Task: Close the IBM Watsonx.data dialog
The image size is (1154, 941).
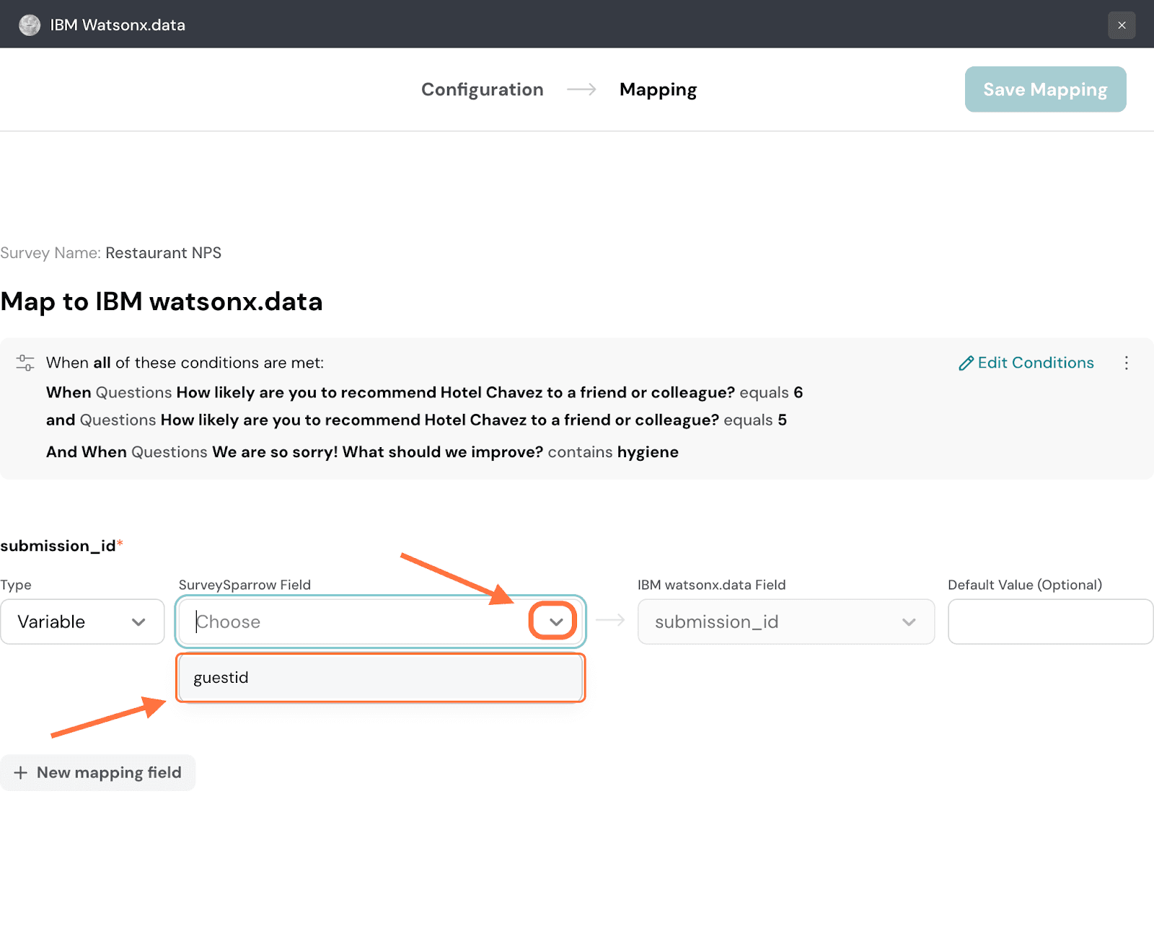Action: (x=1122, y=25)
